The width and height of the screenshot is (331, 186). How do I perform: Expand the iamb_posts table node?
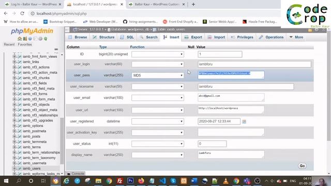tap(14, 136)
